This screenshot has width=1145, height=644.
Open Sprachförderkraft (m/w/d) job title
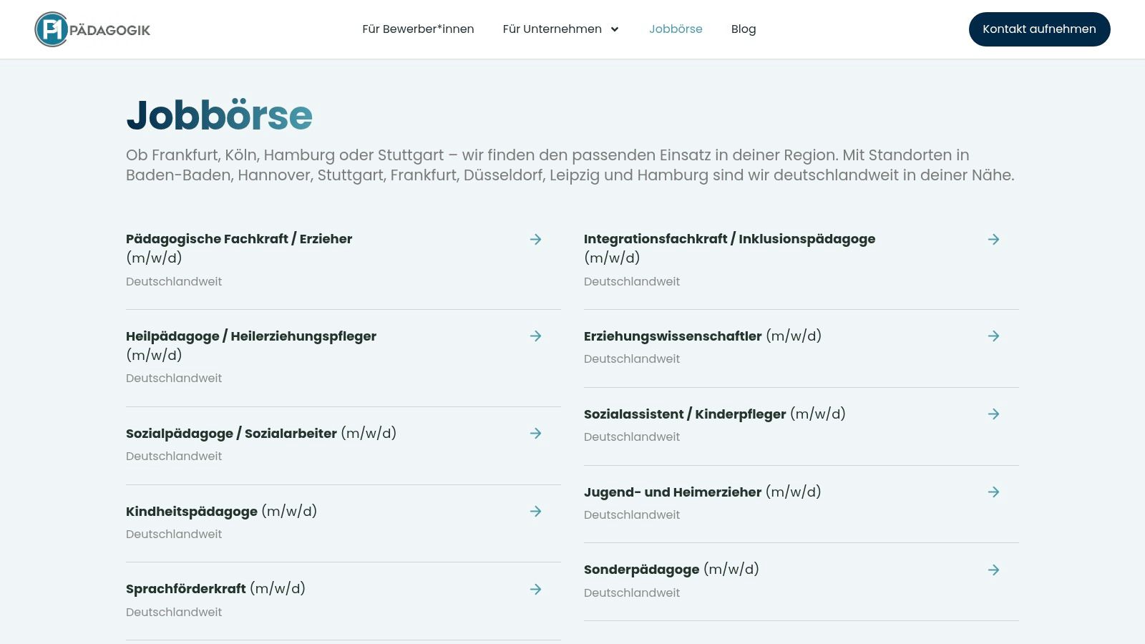click(215, 588)
